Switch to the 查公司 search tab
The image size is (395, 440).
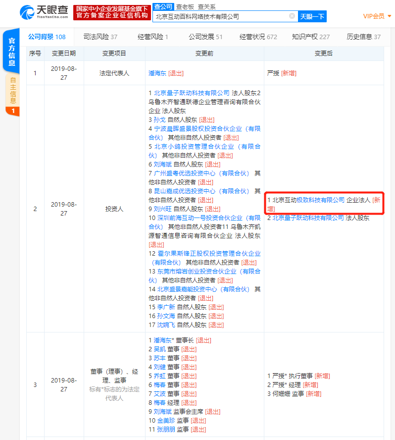[x=163, y=6]
